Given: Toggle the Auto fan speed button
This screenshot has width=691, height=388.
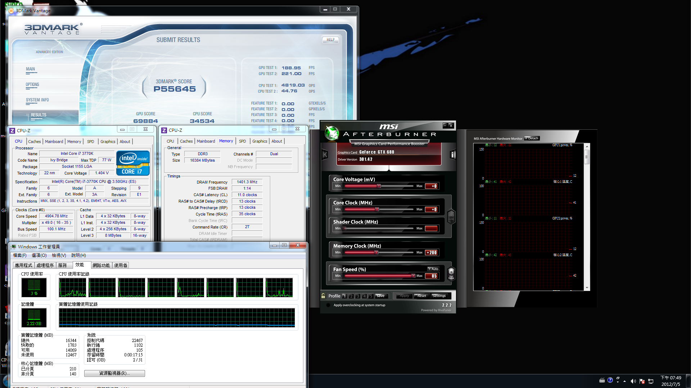Looking at the screenshot, I should tap(434, 269).
